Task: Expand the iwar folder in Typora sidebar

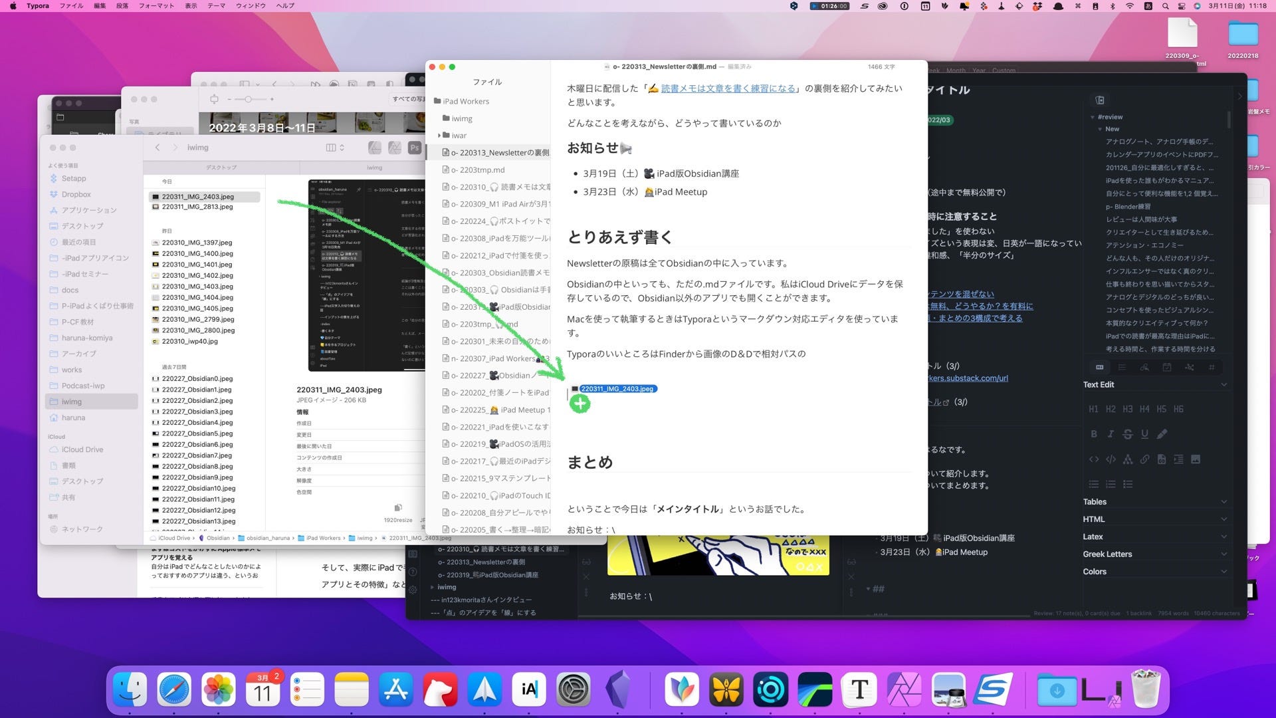Action: 439,136
